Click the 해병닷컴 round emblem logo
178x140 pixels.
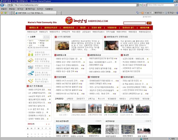(x=69, y=20)
